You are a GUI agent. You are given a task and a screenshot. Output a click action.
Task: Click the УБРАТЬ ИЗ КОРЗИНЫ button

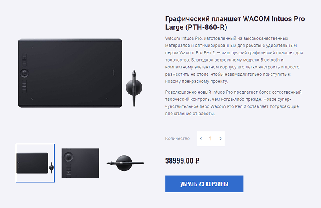[x=204, y=184]
